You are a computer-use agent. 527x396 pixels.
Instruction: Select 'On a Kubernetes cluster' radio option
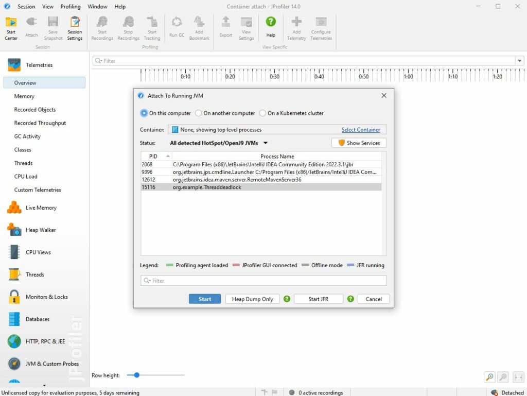click(x=262, y=113)
